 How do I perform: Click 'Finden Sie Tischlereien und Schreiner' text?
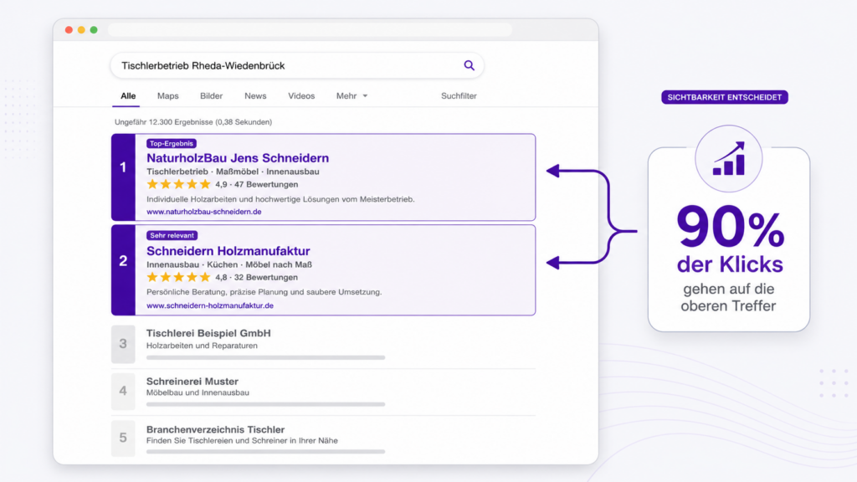[242, 440]
